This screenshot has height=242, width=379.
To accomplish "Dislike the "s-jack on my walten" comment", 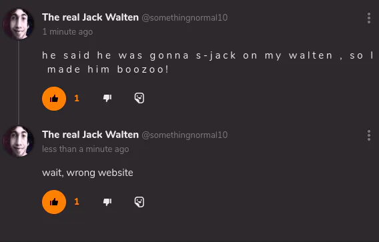I will [107, 98].
